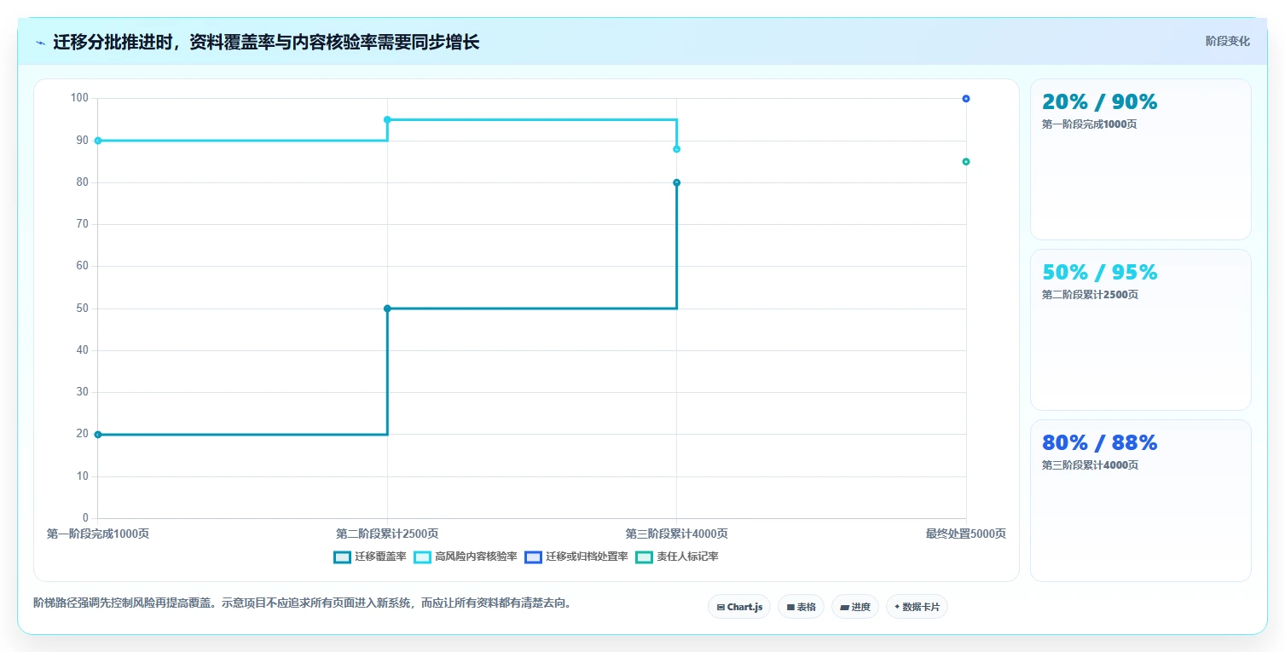Screen dimensions: 1285x652
Task: Open the 20% / 90% stat card
Action: [x=1140, y=159]
